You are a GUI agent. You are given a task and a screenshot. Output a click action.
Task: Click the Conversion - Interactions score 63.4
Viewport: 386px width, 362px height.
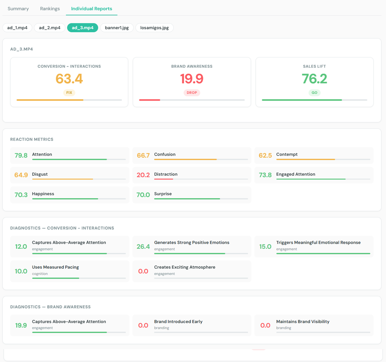(69, 79)
